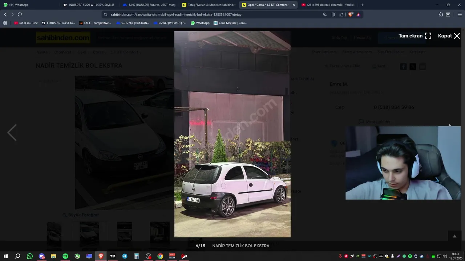Viewport: 465px width, 261px height.
Task: Go back with browser back arrow
Action: [5, 14]
